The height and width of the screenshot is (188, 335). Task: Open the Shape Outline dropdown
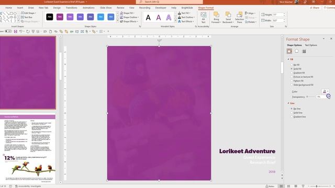click(x=129, y=17)
